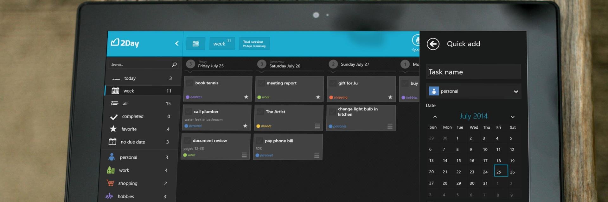Viewport: 608px width, 202px height.
Task: Click the week calendar icon in sidebar
Action: (115, 90)
